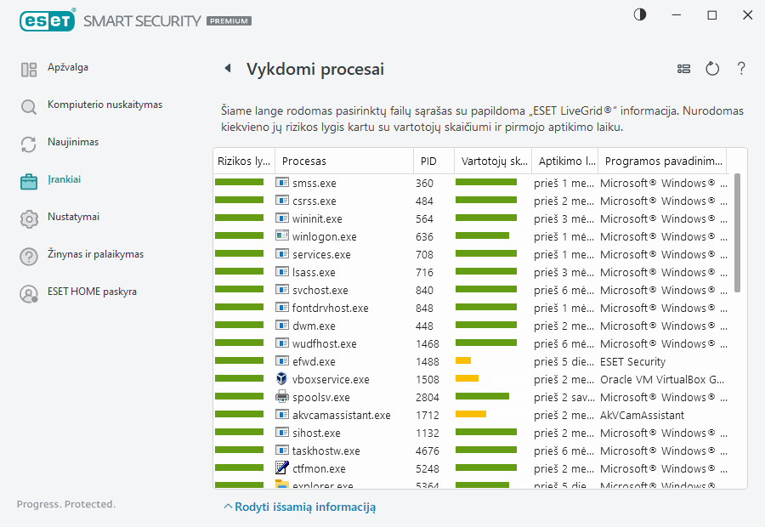Expand Rodyti išsamią informaciją details
The image size is (765, 527).
(299, 507)
